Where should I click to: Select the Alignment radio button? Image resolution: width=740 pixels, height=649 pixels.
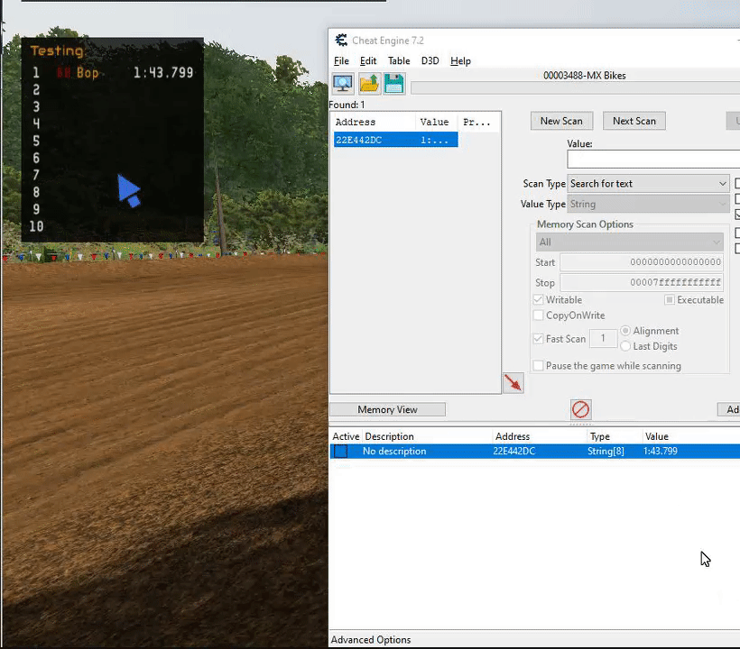[x=625, y=331]
